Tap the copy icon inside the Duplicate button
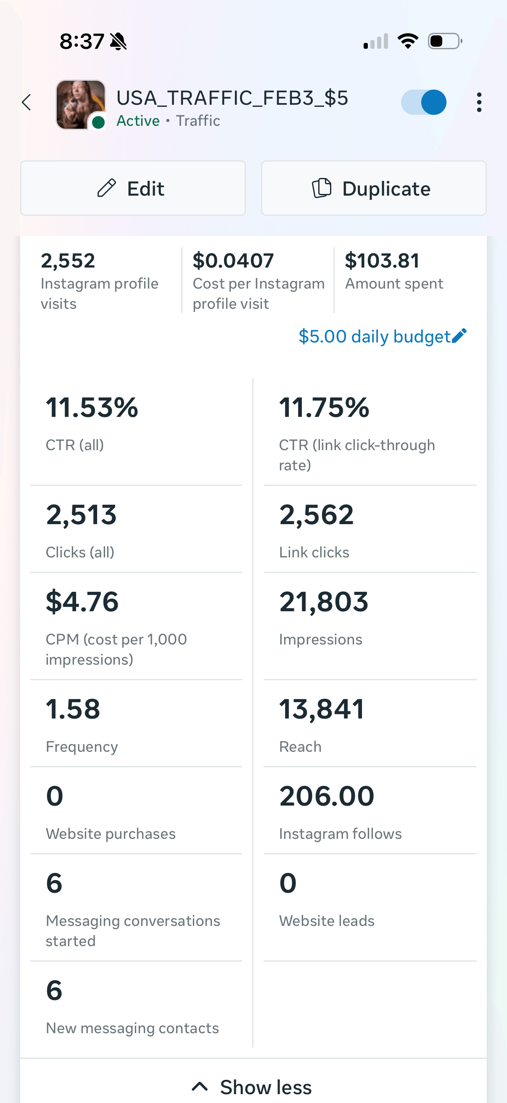507x1103 pixels. (322, 188)
